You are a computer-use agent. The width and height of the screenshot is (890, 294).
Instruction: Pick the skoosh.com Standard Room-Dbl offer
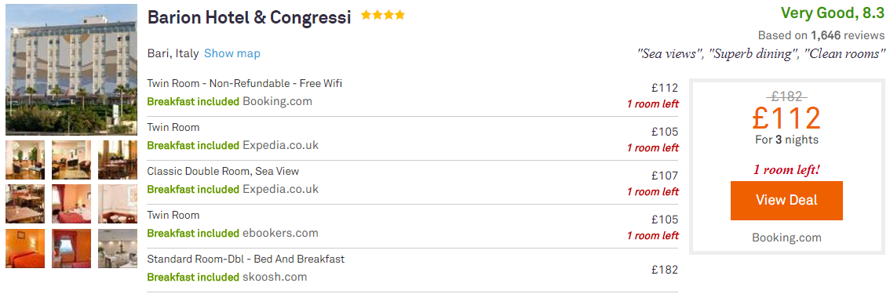413,270
